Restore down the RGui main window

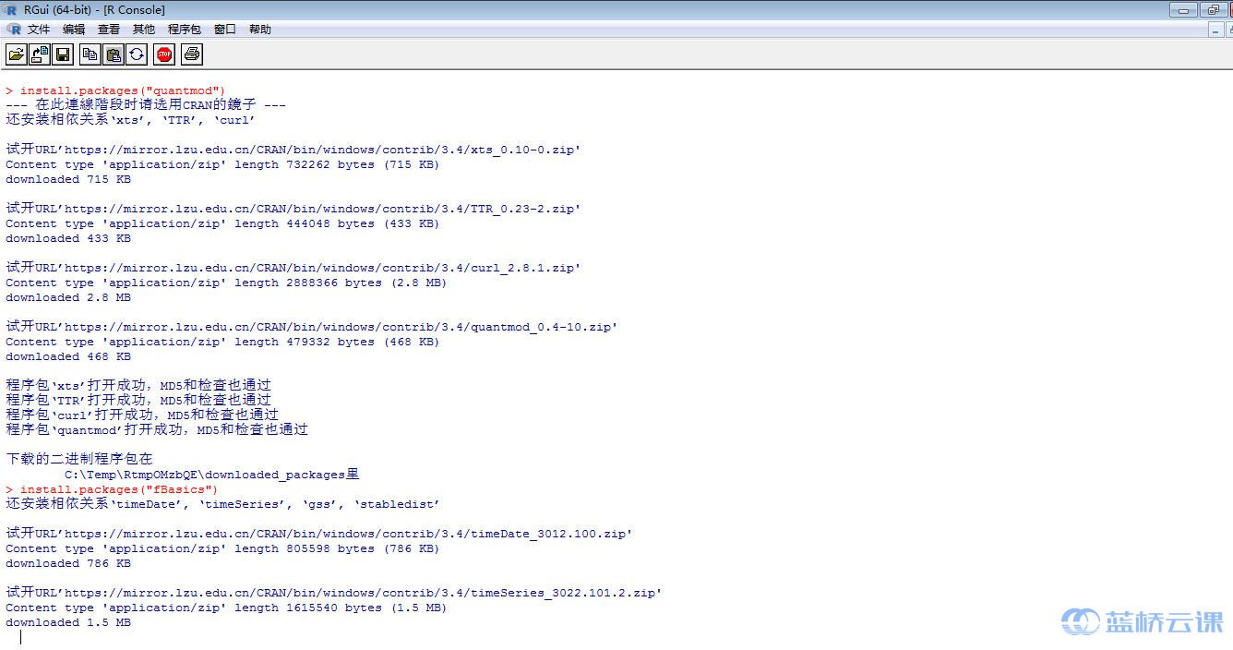pyautogui.click(x=1213, y=10)
